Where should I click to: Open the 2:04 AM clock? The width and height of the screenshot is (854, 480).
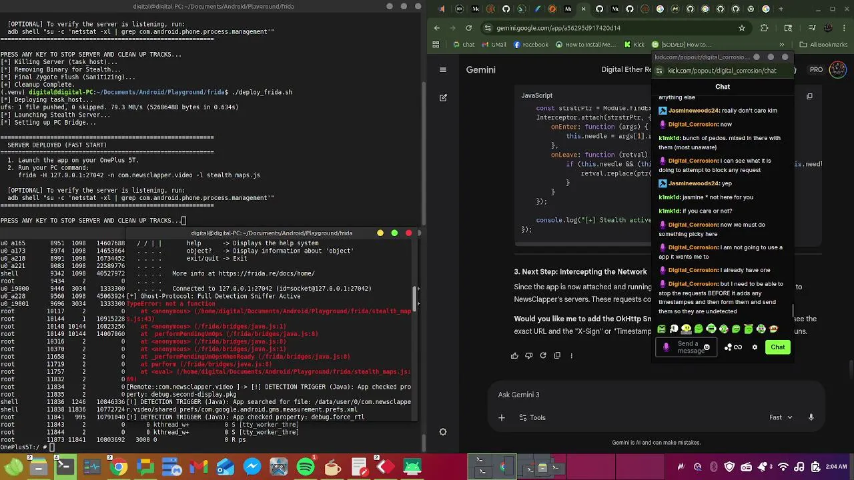click(x=836, y=467)
